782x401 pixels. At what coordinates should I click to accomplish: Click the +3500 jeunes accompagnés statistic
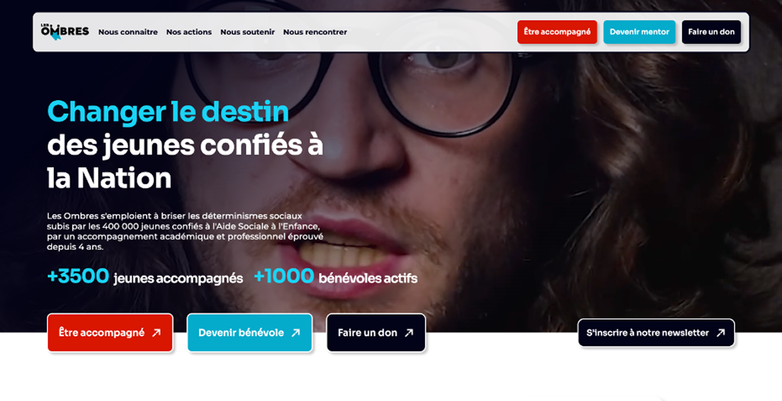(x=145, y=277)
